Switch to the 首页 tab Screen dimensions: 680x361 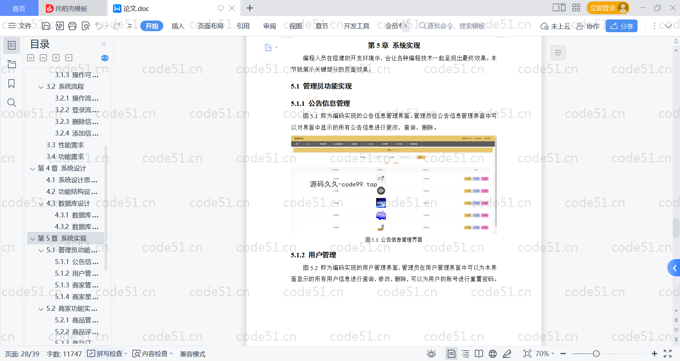(19, 8)
